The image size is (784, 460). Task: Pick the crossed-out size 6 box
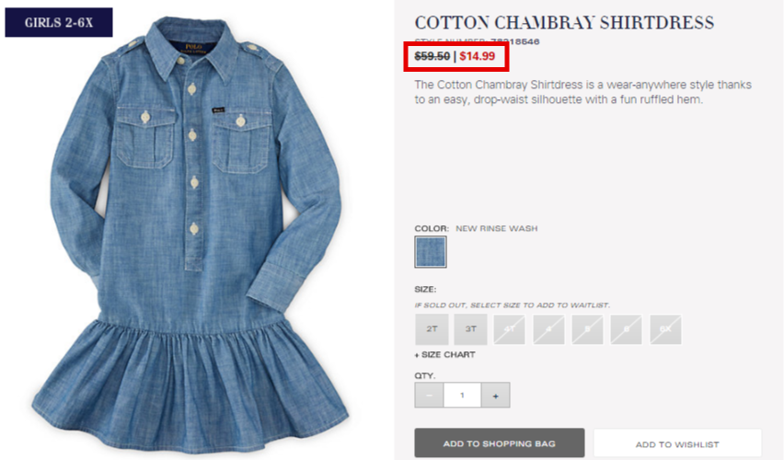click(627, 329)
